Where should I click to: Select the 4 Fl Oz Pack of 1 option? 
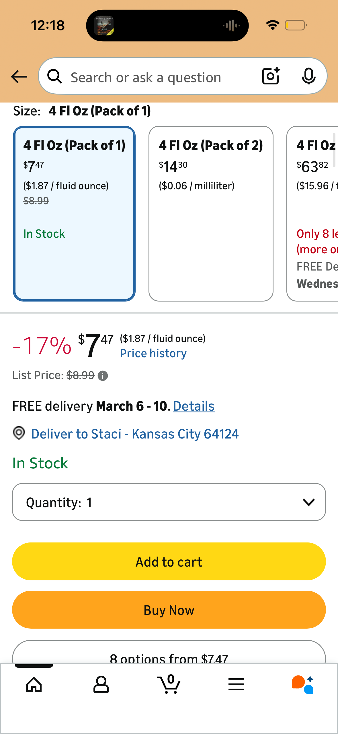click(x=74, y=214)
